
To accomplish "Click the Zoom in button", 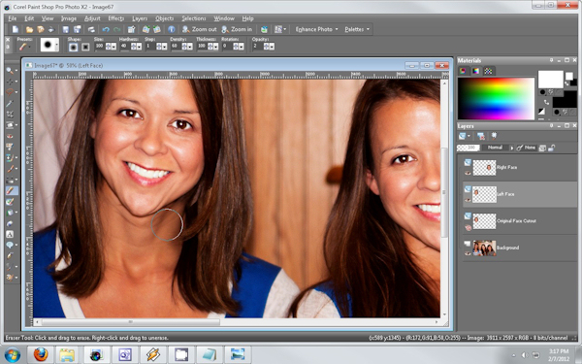I will point(237,29).
